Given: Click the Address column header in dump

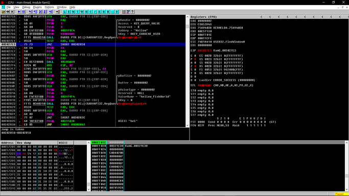Looking at the screenshot, I should (8, 143).
